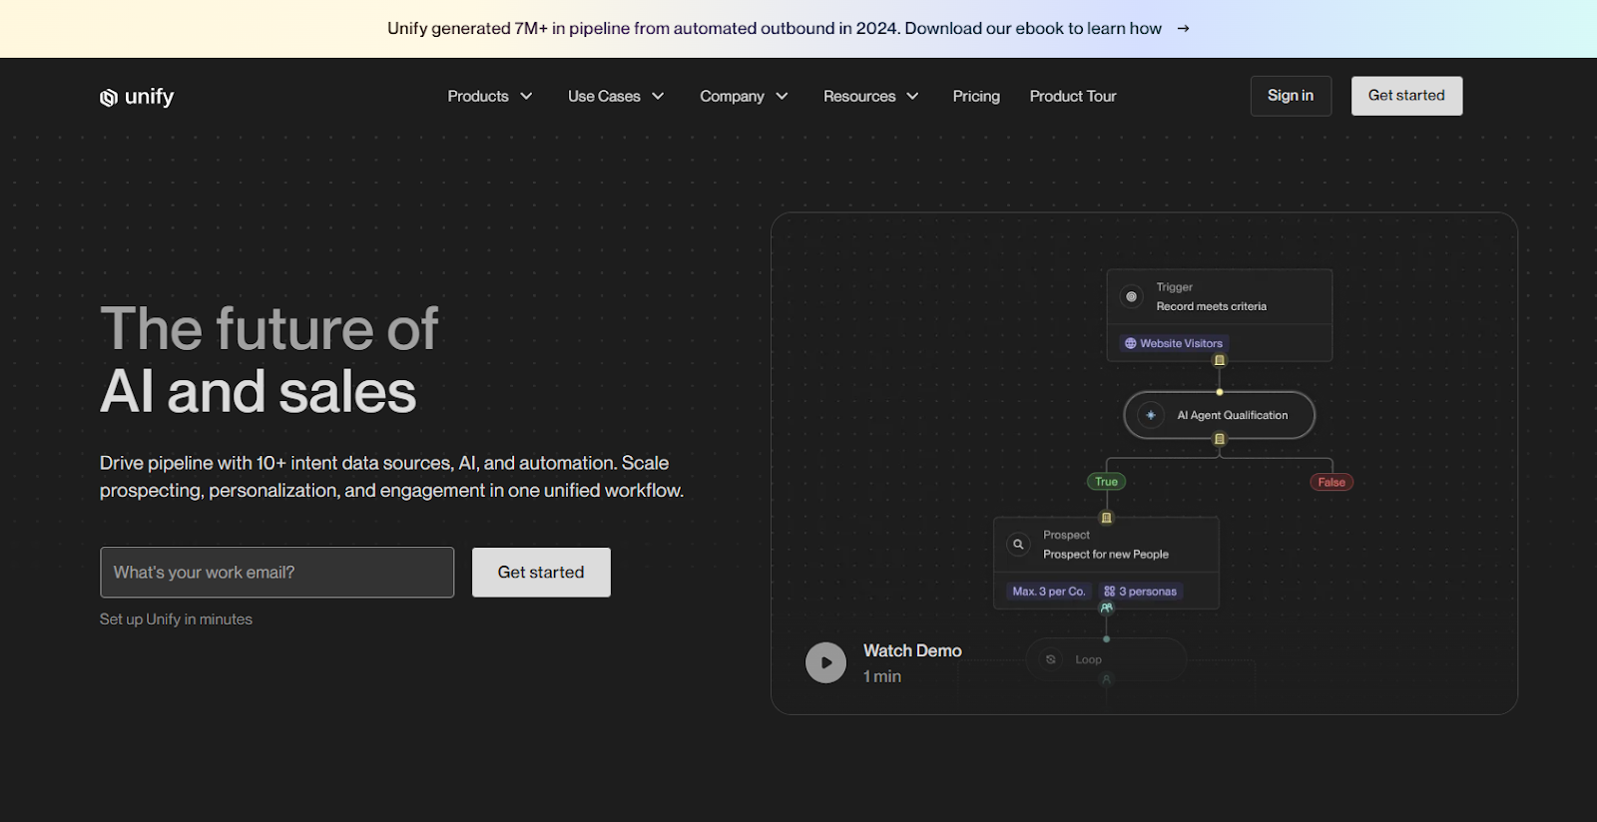Click connector marker below AI Agent Qualification
The height and width of the screenshot is (822, 1597).
click(1219, 439)
